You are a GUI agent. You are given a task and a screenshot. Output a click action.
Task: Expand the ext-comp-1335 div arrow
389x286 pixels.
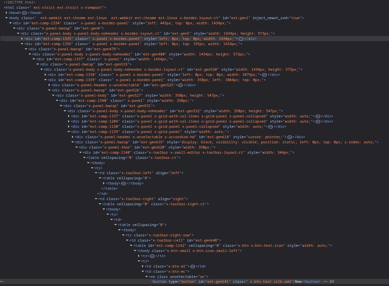point(22,39)
